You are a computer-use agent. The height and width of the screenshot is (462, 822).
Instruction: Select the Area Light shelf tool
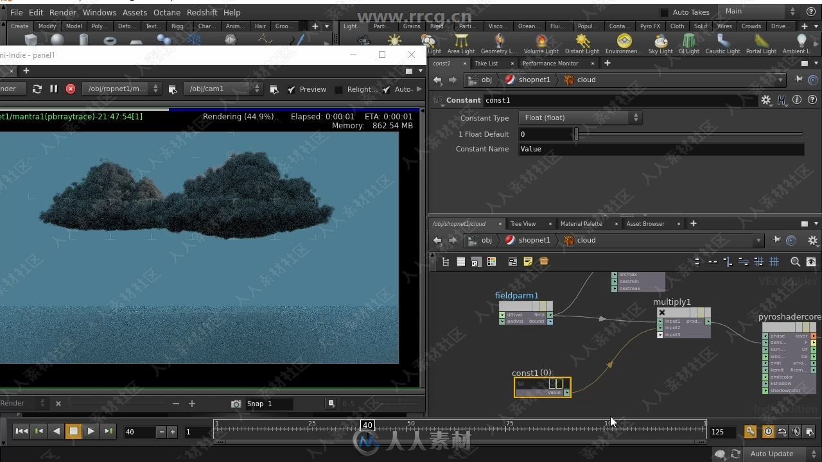460,44
